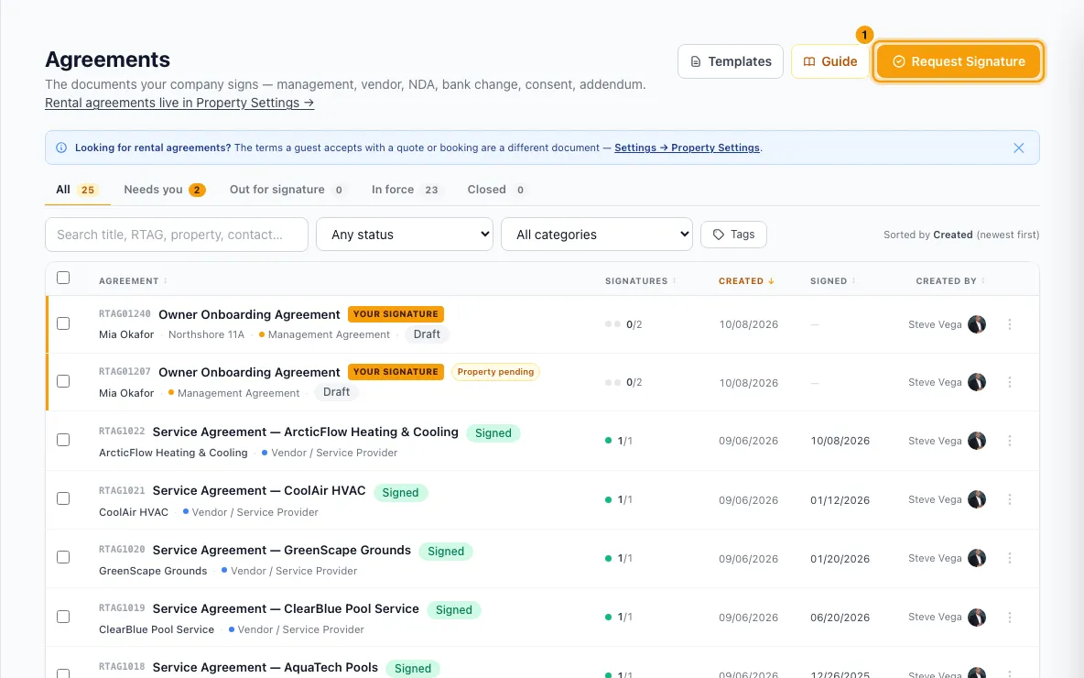Viewport: 1084px width, 678px height.
Task: Click the document icon on Templates button
Action: [696, 61]
